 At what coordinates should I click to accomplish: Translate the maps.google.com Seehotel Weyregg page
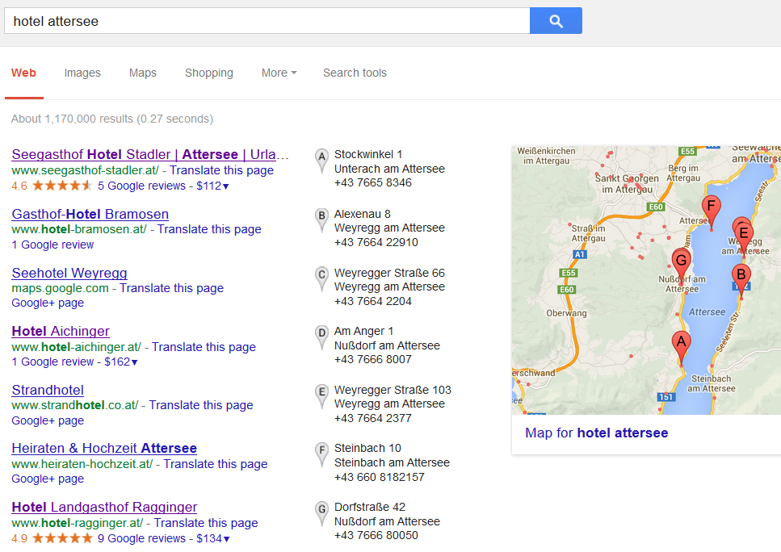[x=171, y=288]
